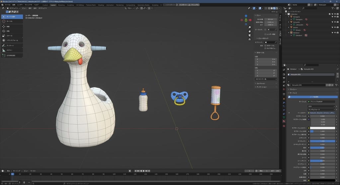Open the ファイル menu
The image size is (340, 185).
[8, 5]
